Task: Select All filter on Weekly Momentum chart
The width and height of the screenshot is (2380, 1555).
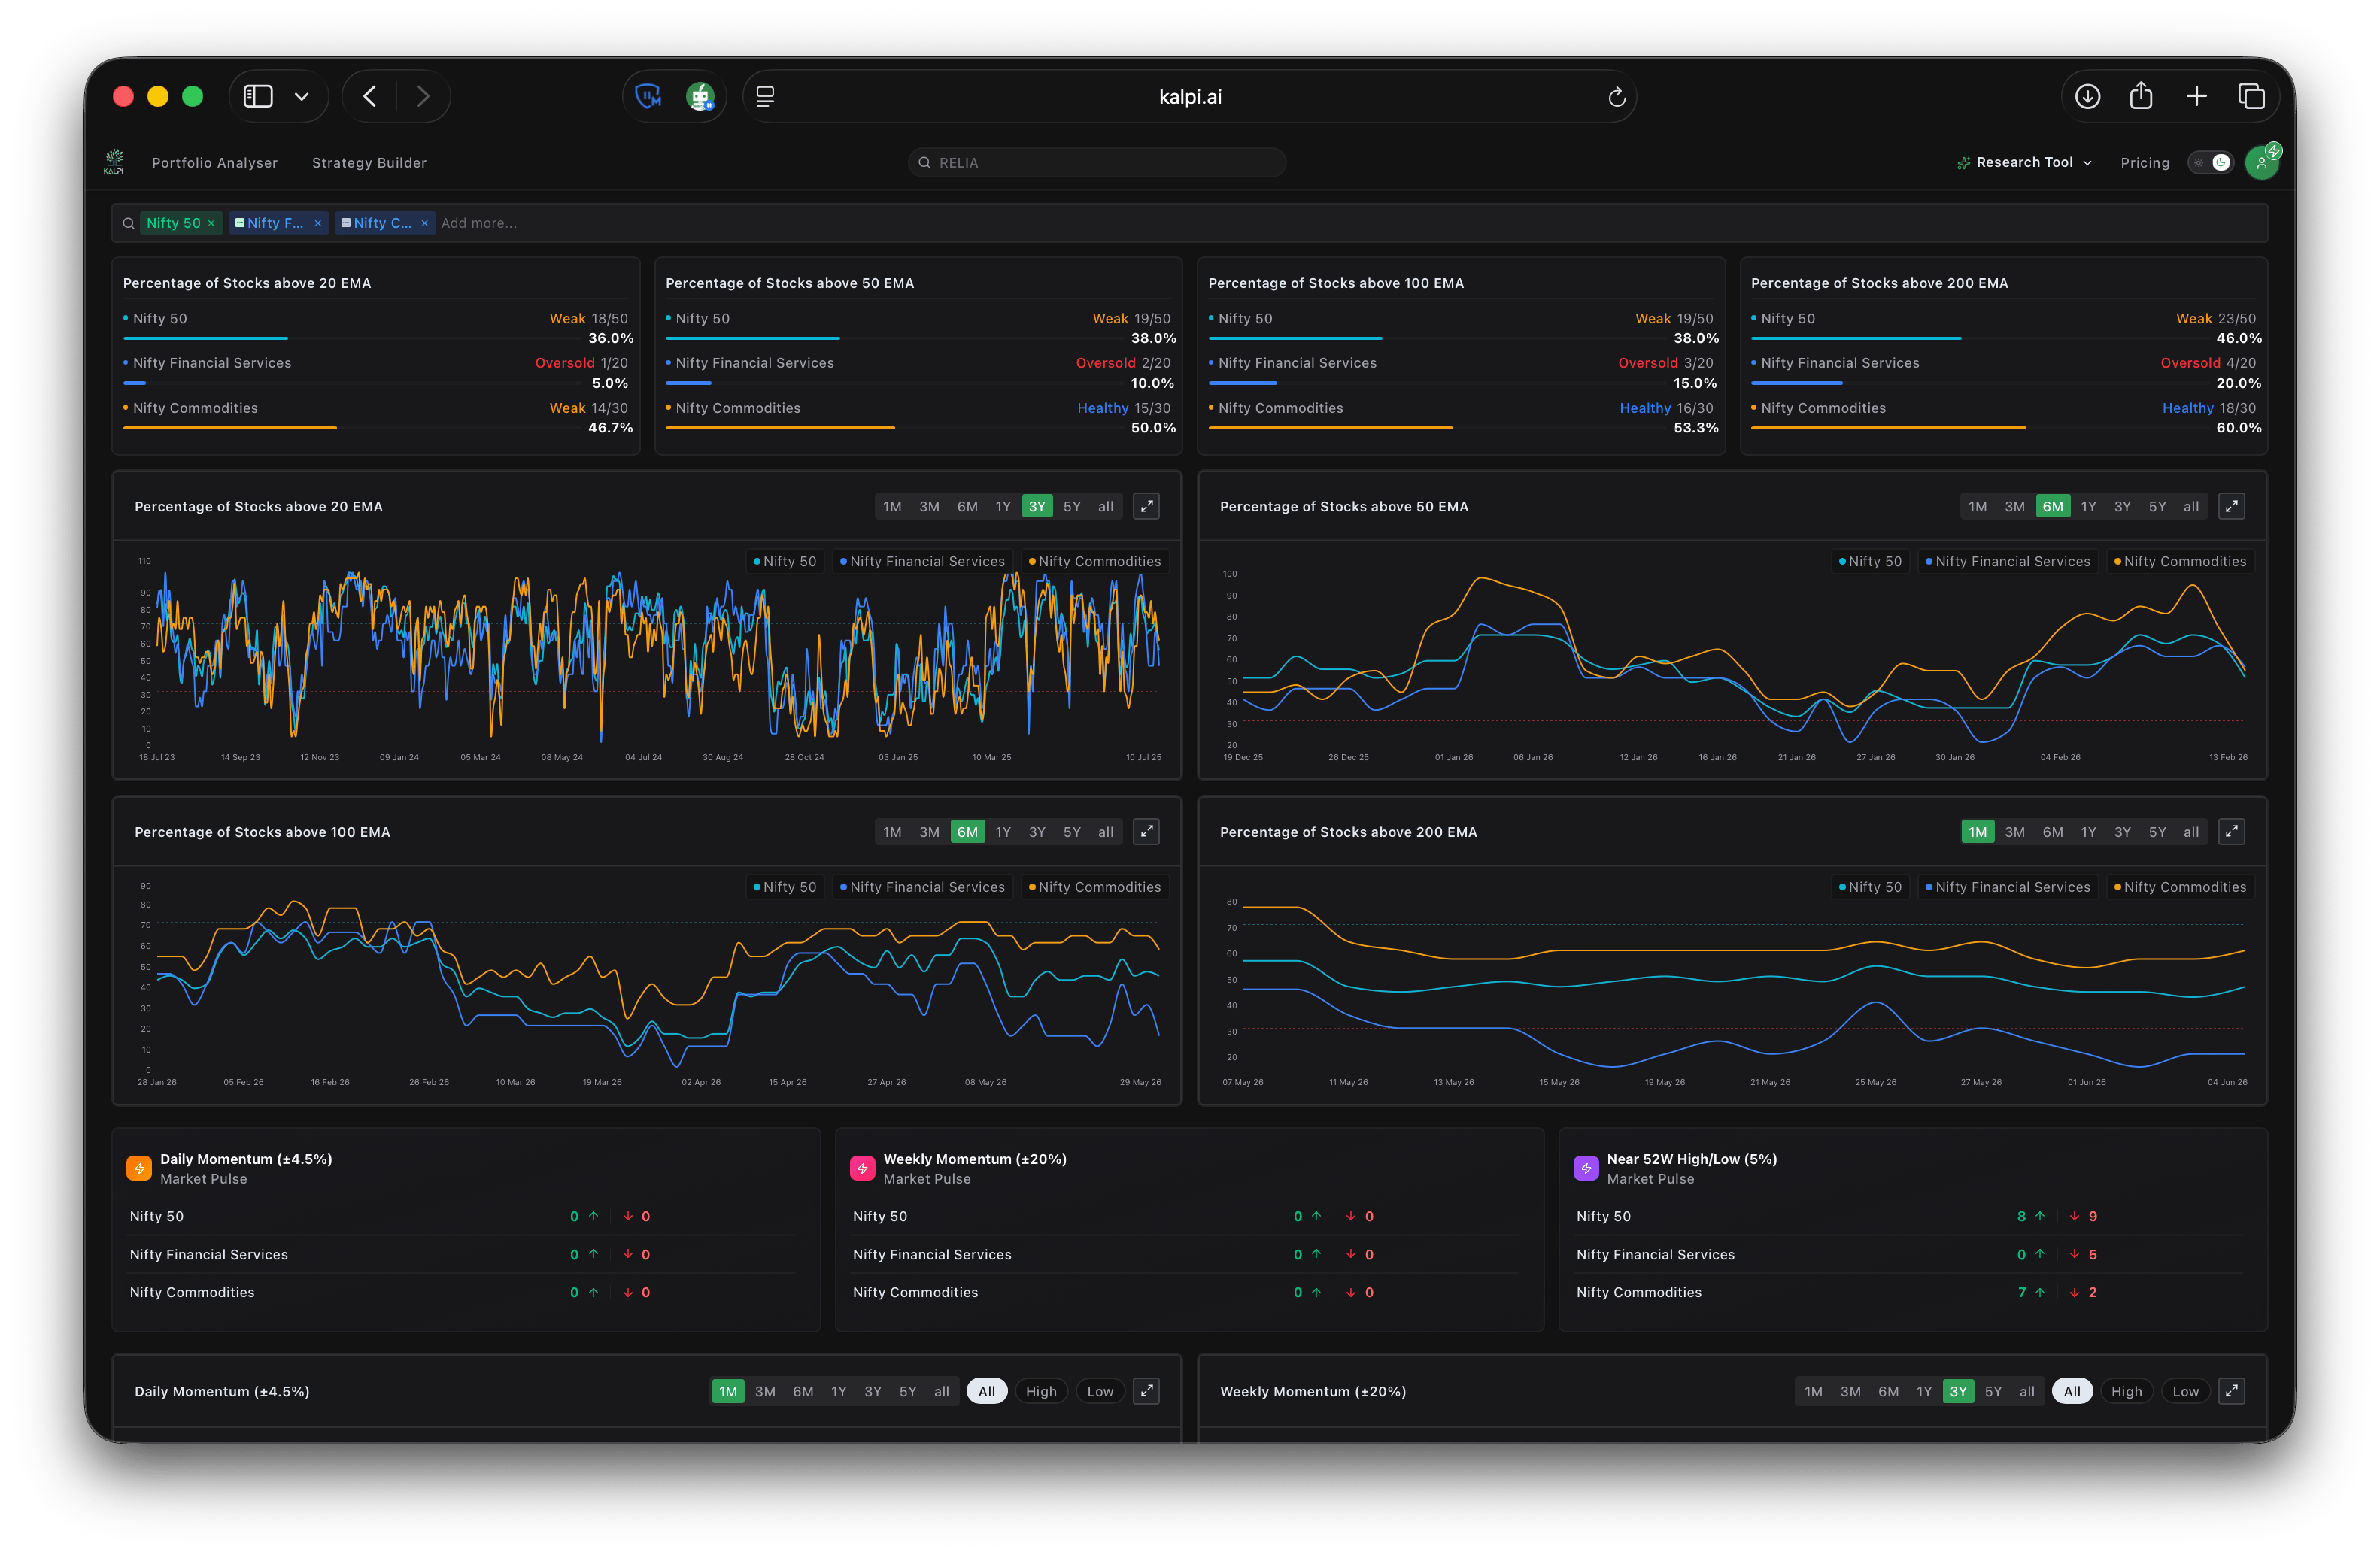Action: tap(2072, 1391)
